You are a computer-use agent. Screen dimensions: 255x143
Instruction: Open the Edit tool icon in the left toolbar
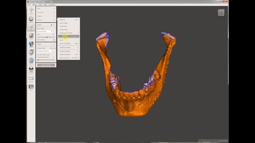click(31, 52)
